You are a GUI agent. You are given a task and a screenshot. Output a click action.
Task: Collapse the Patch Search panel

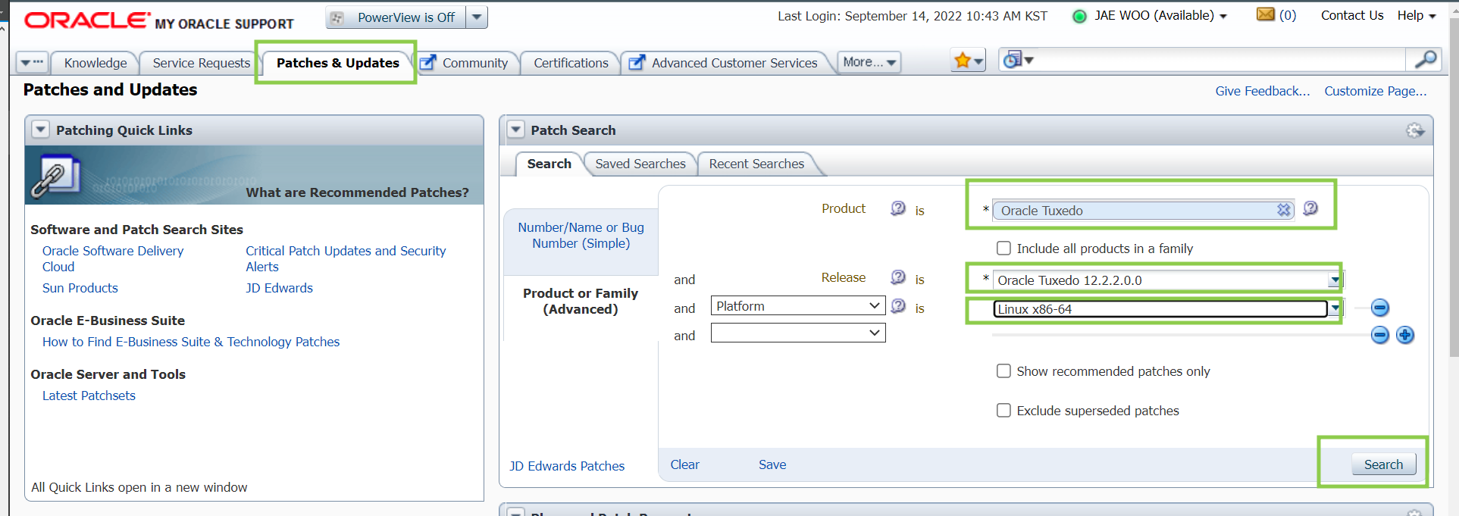pyautogui.click(x=515, y=130)
